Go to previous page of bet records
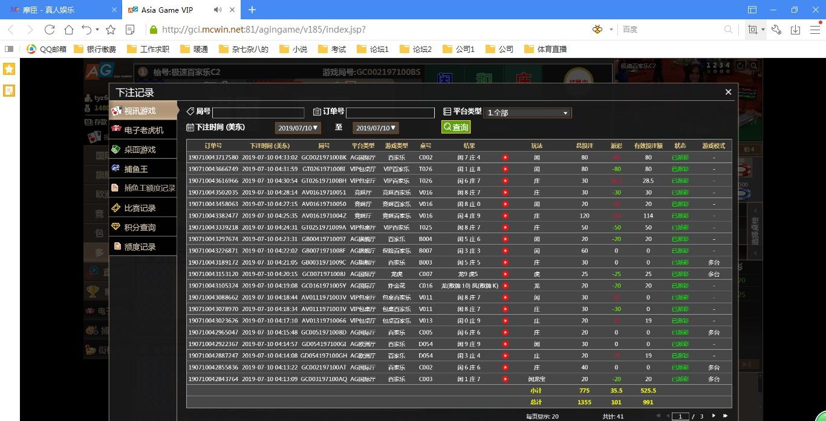This screenshot has height=421, width=826. [668, 416]
